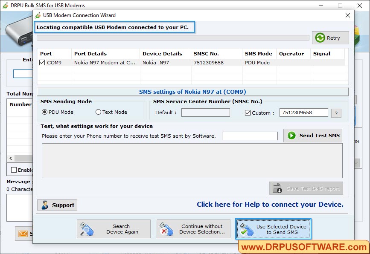Screen dimensions: 370x254
Task: Click the test phone number input field
Action: pyautogui.click(x=250, y=136)
